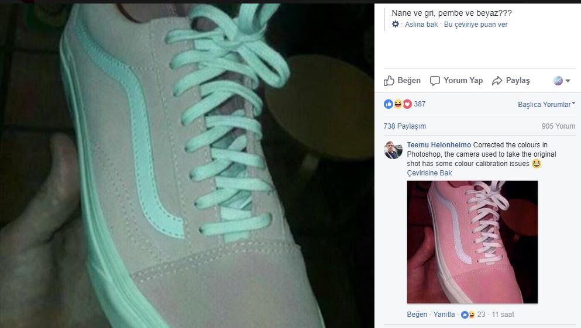
Task: Click Bu çeviriye puan ver link
Action: tap(476, 25)
